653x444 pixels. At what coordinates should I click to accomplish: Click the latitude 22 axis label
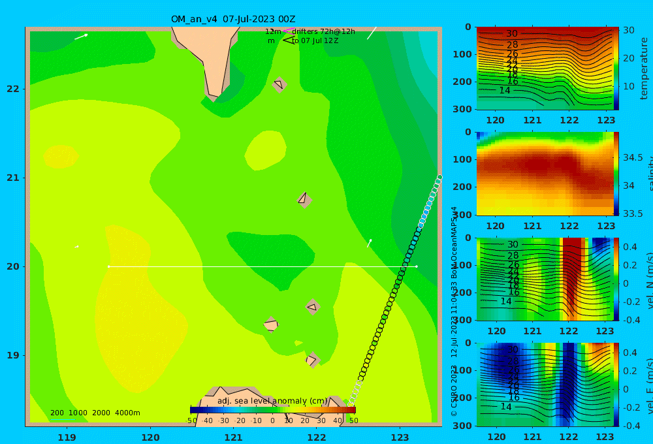click(13, 89)
